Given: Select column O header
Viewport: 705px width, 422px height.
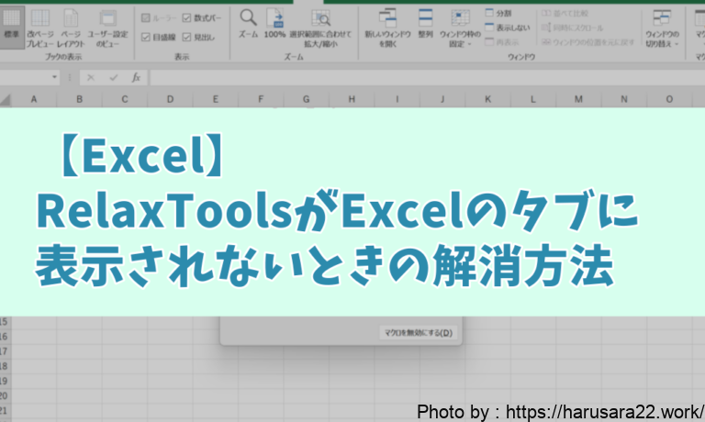Looking at the screenshot, I should tap(669, 99).
